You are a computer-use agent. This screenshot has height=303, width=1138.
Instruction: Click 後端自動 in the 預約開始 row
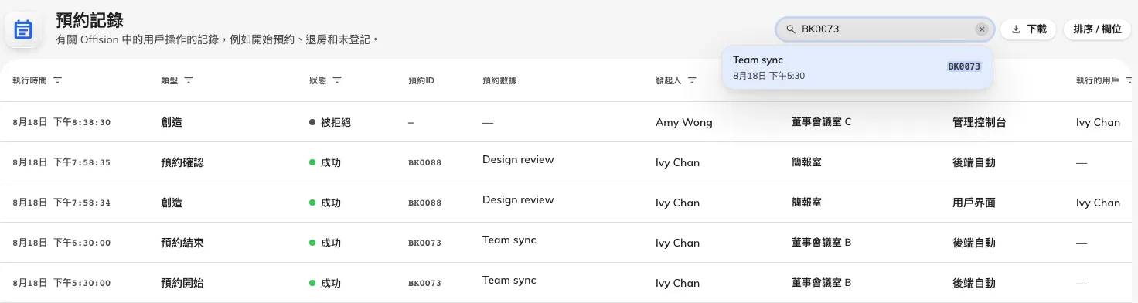pyautogui.click(x=974, y=283)
